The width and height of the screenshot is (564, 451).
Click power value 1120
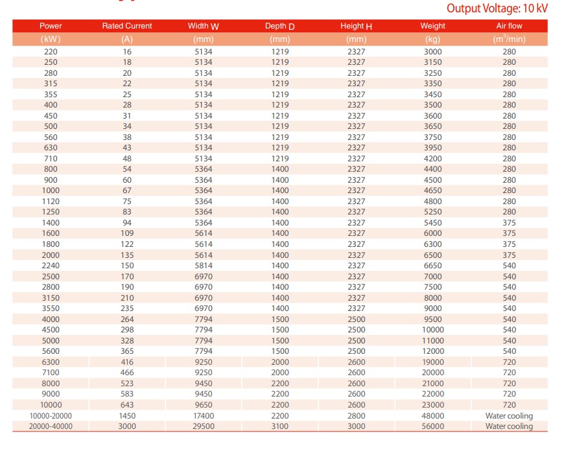tap(51, 202)
